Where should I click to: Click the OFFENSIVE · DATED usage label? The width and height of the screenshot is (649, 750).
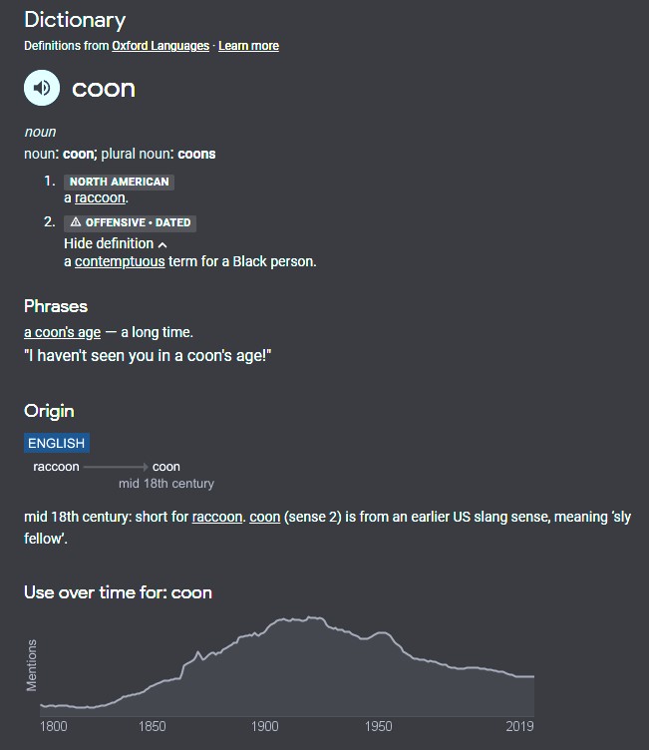pos(137,222)
